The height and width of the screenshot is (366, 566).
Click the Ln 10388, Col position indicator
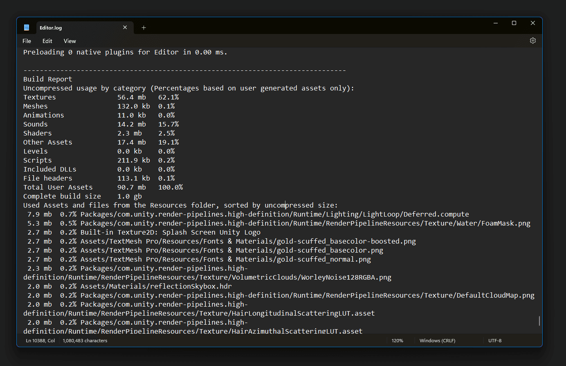[40, 341]
